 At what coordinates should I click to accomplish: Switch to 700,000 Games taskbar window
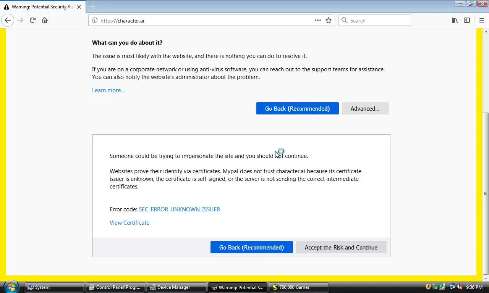coord(298,287)
